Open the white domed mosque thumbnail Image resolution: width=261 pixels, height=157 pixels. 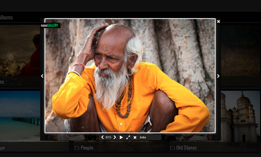[240, 116]
